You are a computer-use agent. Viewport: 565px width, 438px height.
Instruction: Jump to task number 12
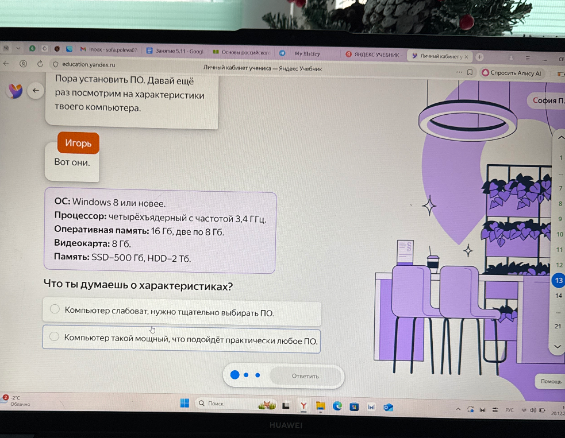559,265
